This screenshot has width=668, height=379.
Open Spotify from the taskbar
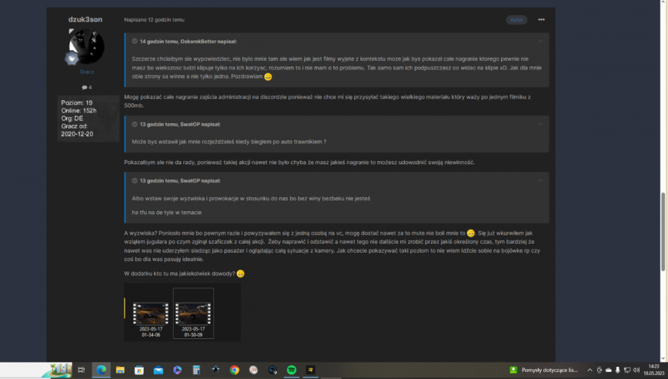click(x=291, y=370)
